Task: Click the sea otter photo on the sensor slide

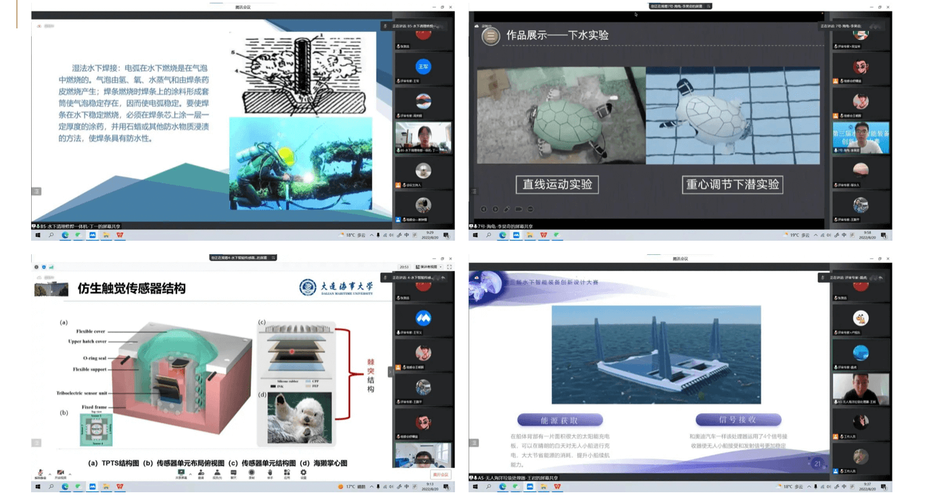Action: pos(300,418)
